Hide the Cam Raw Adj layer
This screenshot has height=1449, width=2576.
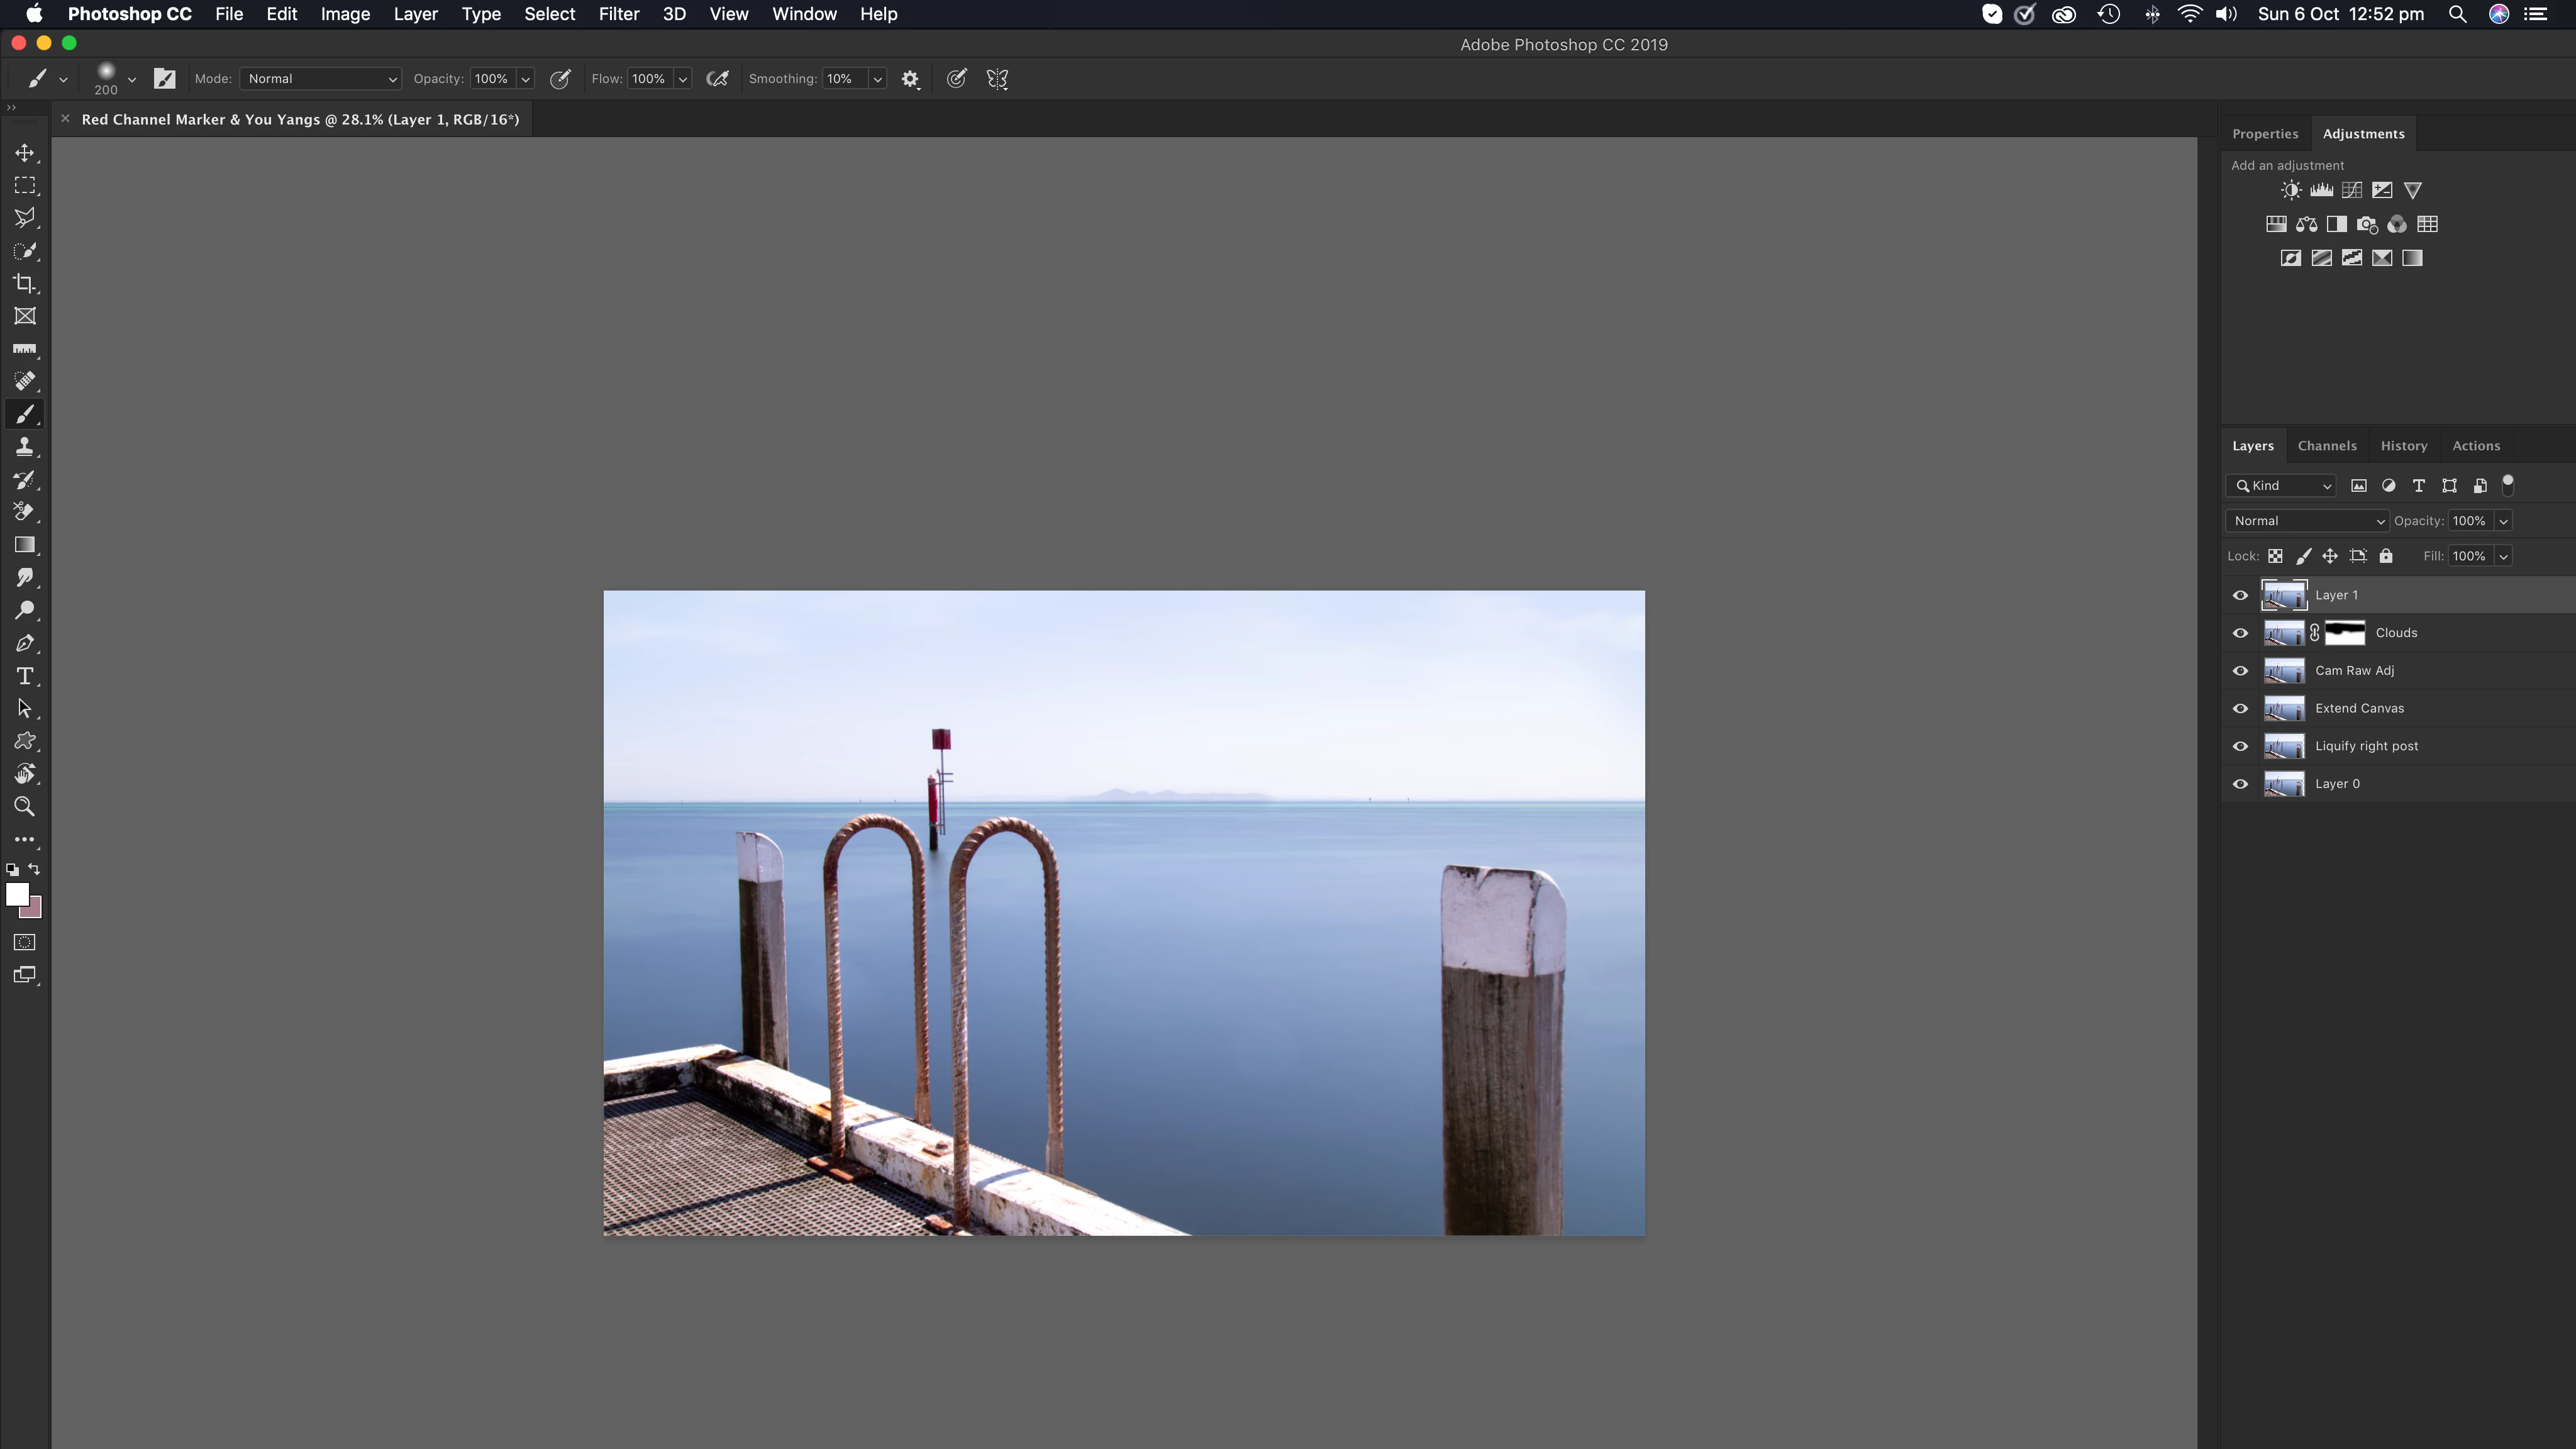click(2240, 671)
